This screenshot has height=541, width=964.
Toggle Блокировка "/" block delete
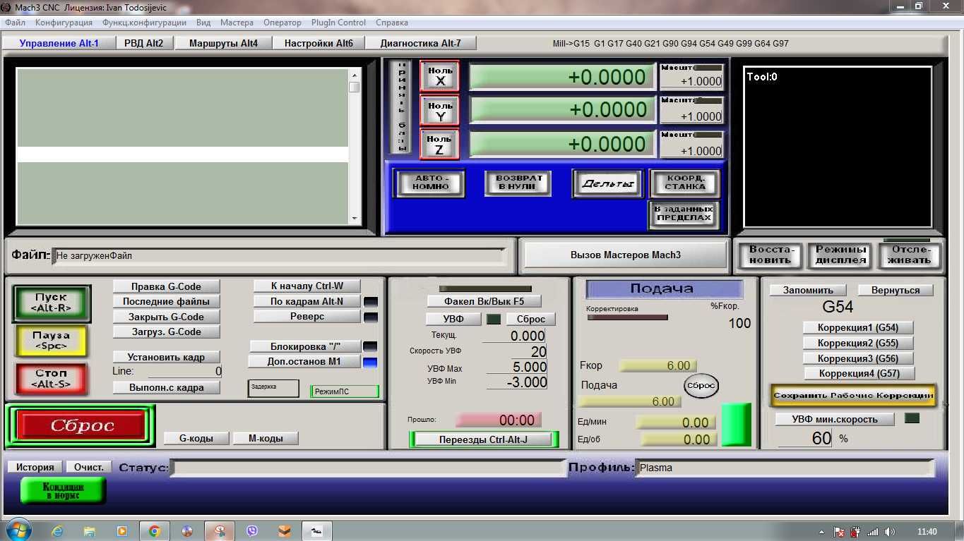(305, 346)
